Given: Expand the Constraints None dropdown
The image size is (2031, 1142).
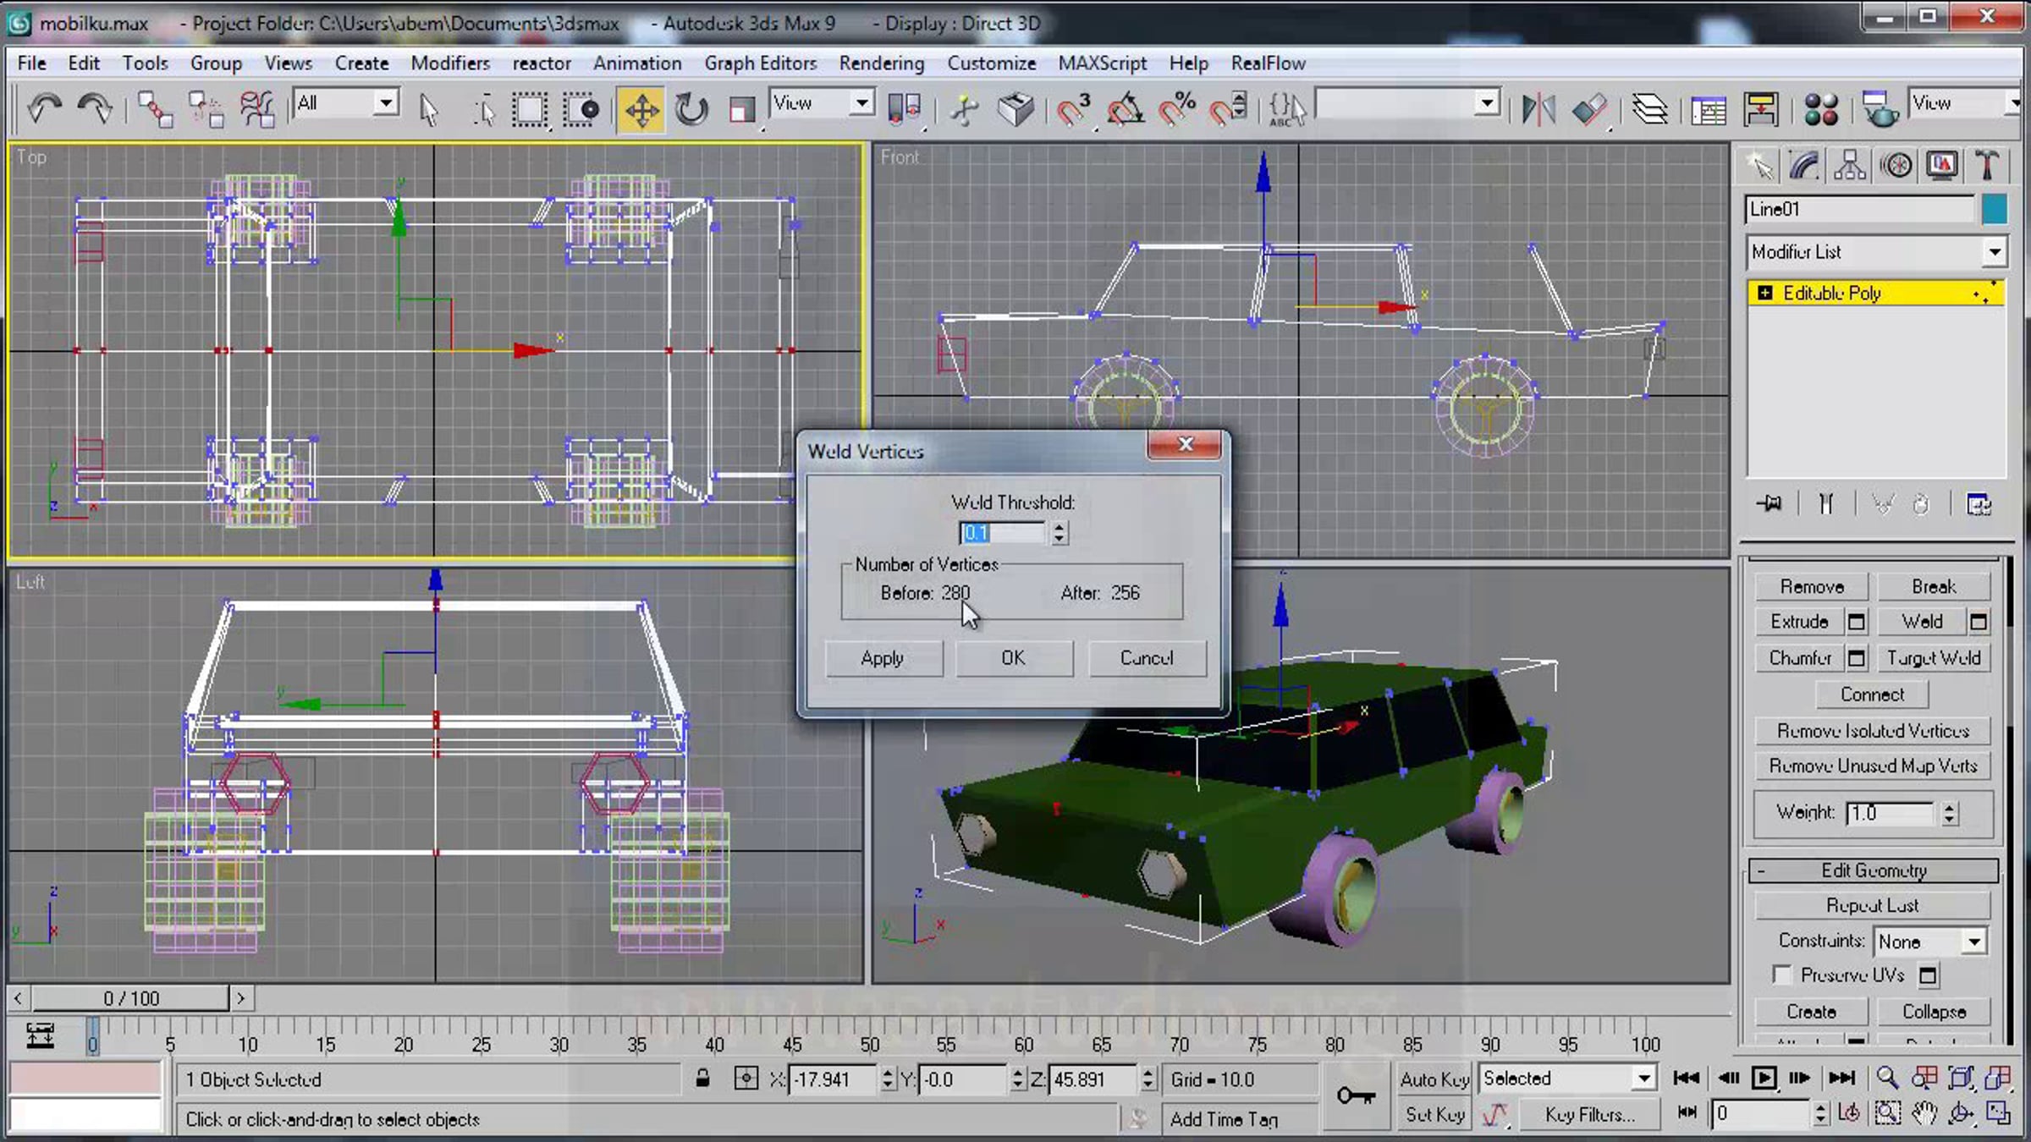Looking at the screenshot, I should (x=1973, y=941).
